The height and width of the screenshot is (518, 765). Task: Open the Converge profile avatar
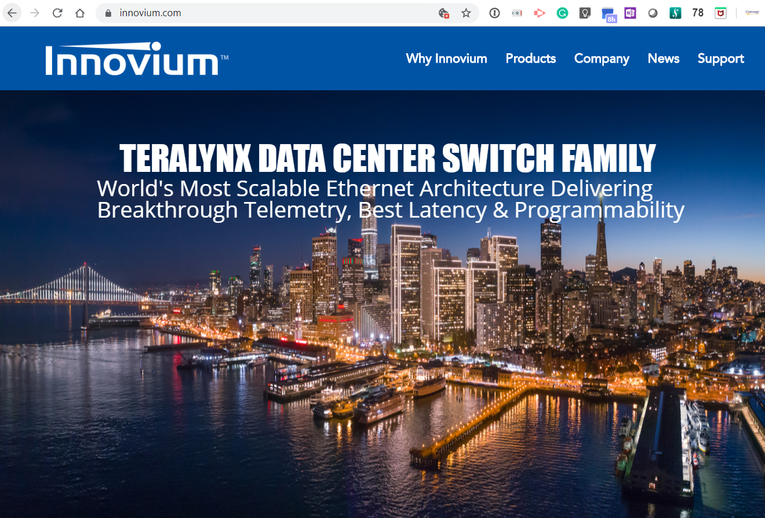click(x=752, y=13)
